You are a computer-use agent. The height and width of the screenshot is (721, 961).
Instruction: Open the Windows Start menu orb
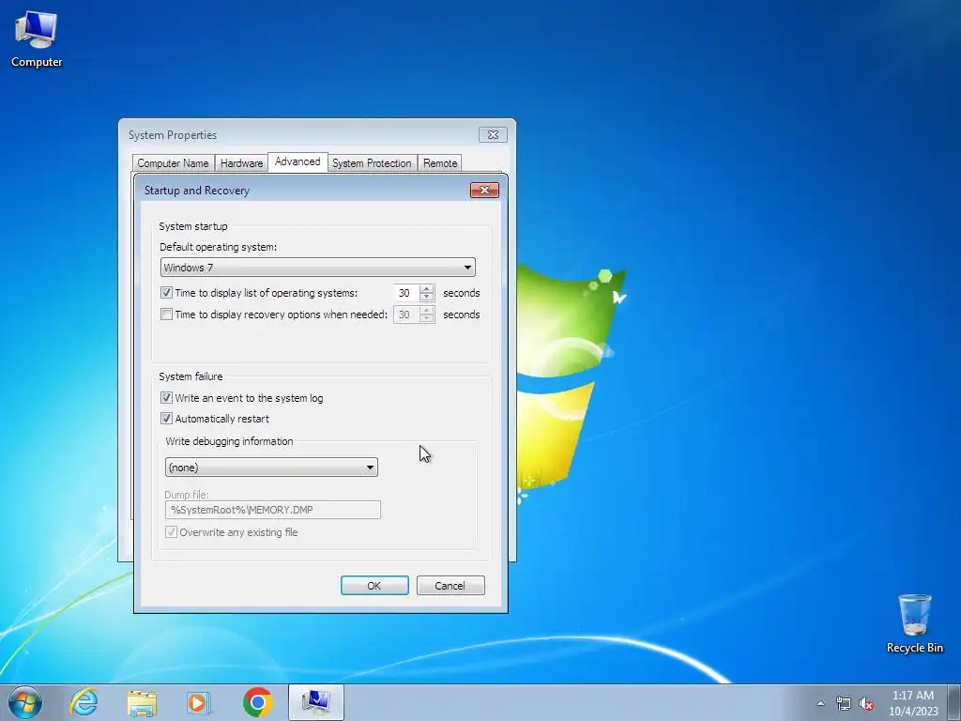click(25, 702)
